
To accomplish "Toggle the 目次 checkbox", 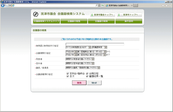I will (68, 76).
